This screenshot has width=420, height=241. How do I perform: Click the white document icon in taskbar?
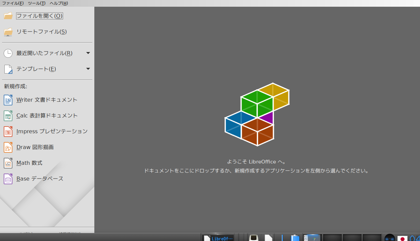click(x=268, y=238)
